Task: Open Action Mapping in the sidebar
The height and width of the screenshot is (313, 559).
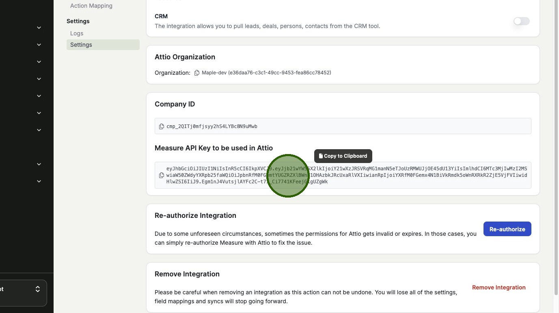Action: 91,6
